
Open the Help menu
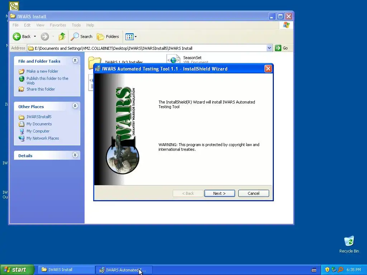coord(90,25)
